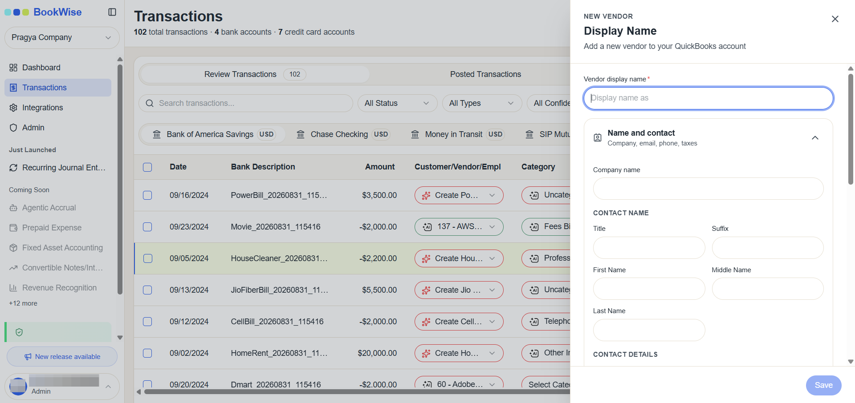855x403 pixels.
Task: Open the 137 - AWS vendor dropdown
Action: [x=459, y=227]
